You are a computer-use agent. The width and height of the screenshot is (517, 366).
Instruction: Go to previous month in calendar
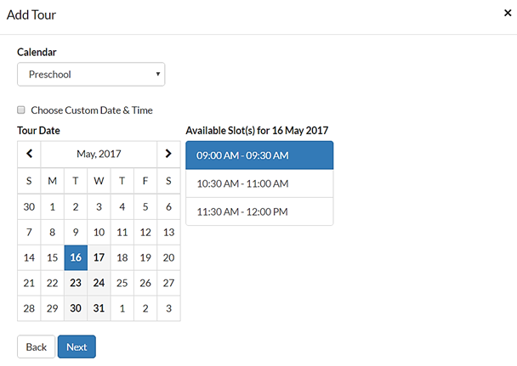[30, 154]
